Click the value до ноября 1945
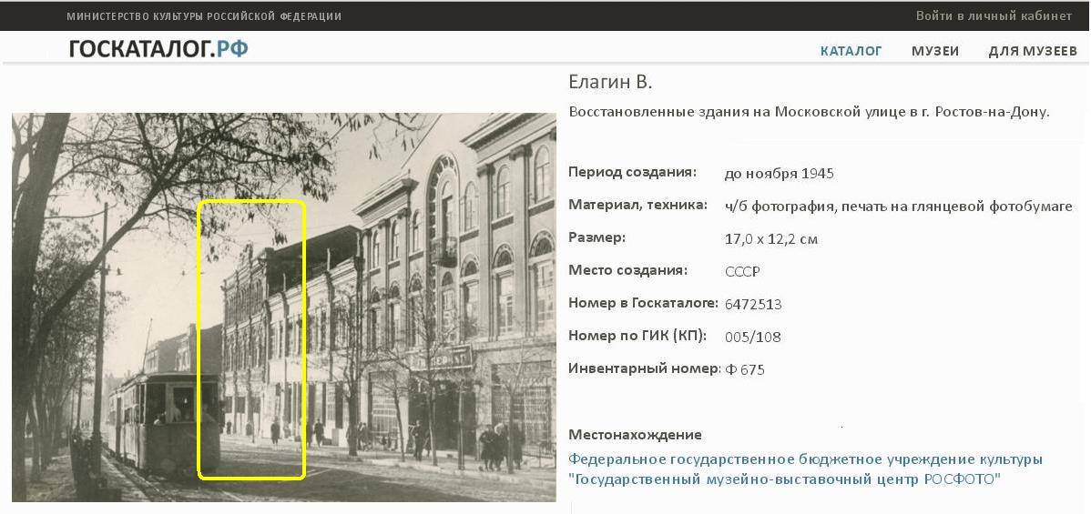This screenshot has height=514, width=1091. (x=779, y=174)
